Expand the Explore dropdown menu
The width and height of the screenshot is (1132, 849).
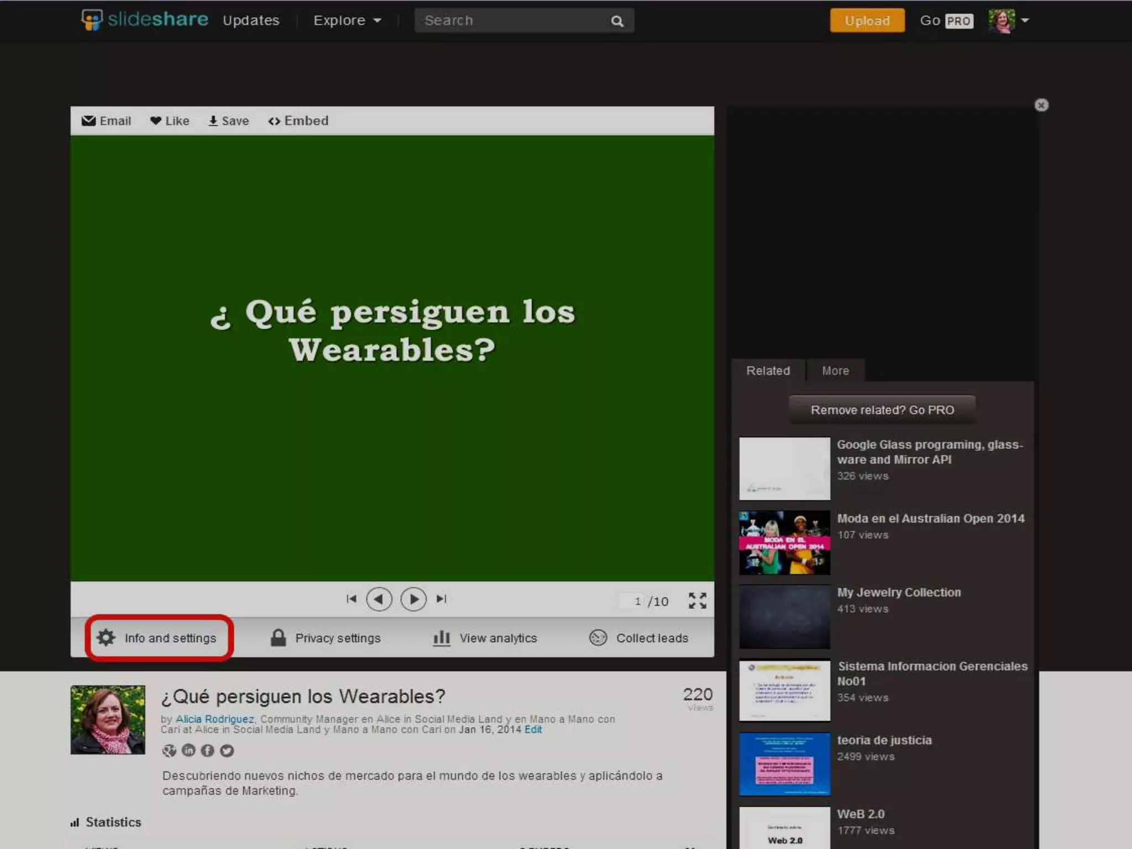pos(347,20)
